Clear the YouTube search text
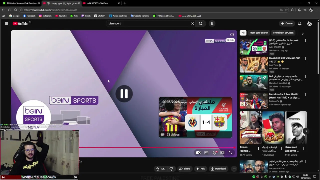Image resolution: width=320 pixels, height=180 pixels. click(x=192, y=23)
